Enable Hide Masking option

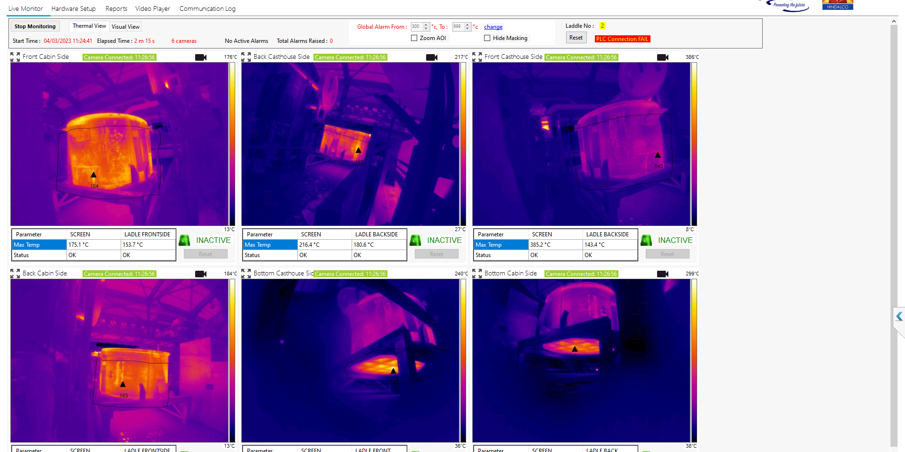point(487,38)
